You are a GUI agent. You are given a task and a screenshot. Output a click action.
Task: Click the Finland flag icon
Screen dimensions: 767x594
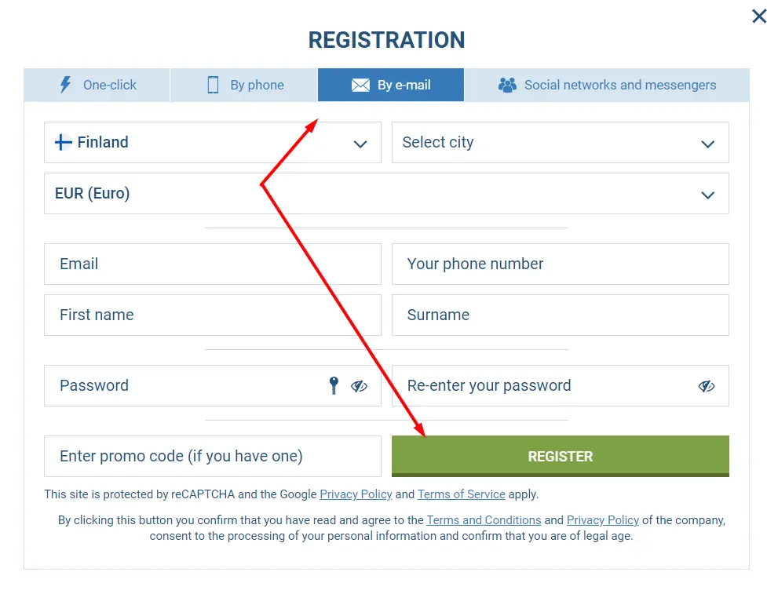point(64,142)
